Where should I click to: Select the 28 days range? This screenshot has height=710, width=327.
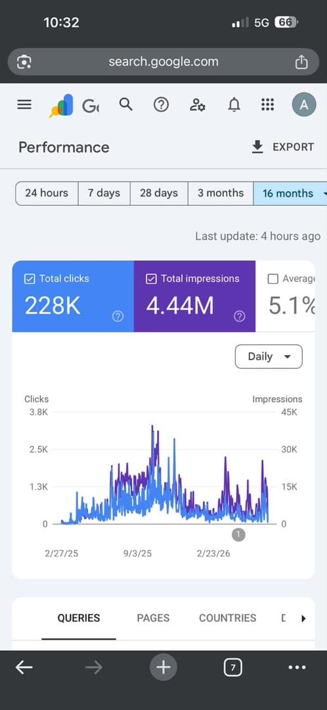pyautogui.click(x=159, y=193)
